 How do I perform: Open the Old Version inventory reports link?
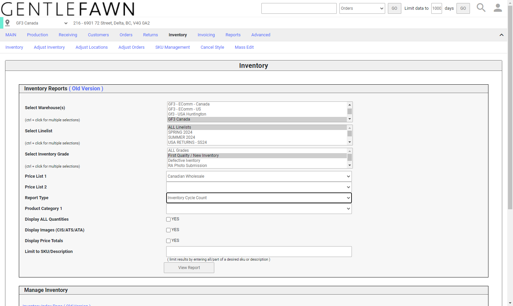86,89
